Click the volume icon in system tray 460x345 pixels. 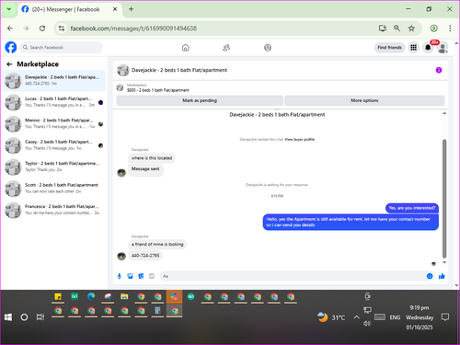coord(367,324)
